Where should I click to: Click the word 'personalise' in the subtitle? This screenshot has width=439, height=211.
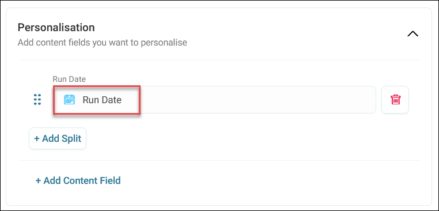click(x=164, y=43)
